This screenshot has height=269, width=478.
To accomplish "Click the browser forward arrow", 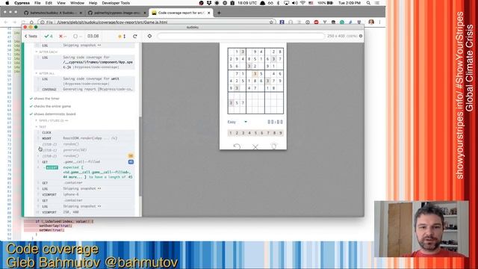I will pyautogui.click(x=14, y=22).
